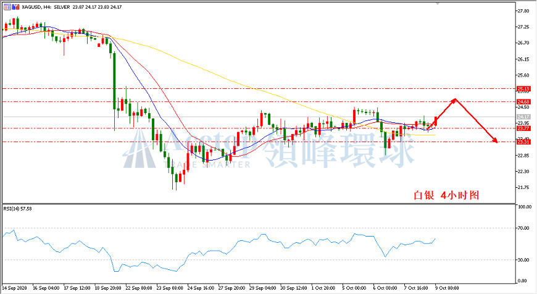The height and width of the screenshot is (294, 537).
Task: Select the 14 Sep 2020 date label
Action: point(14,288)
